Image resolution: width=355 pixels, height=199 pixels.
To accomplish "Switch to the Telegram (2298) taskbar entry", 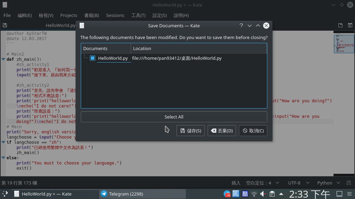I will click(x=142, y=194).
